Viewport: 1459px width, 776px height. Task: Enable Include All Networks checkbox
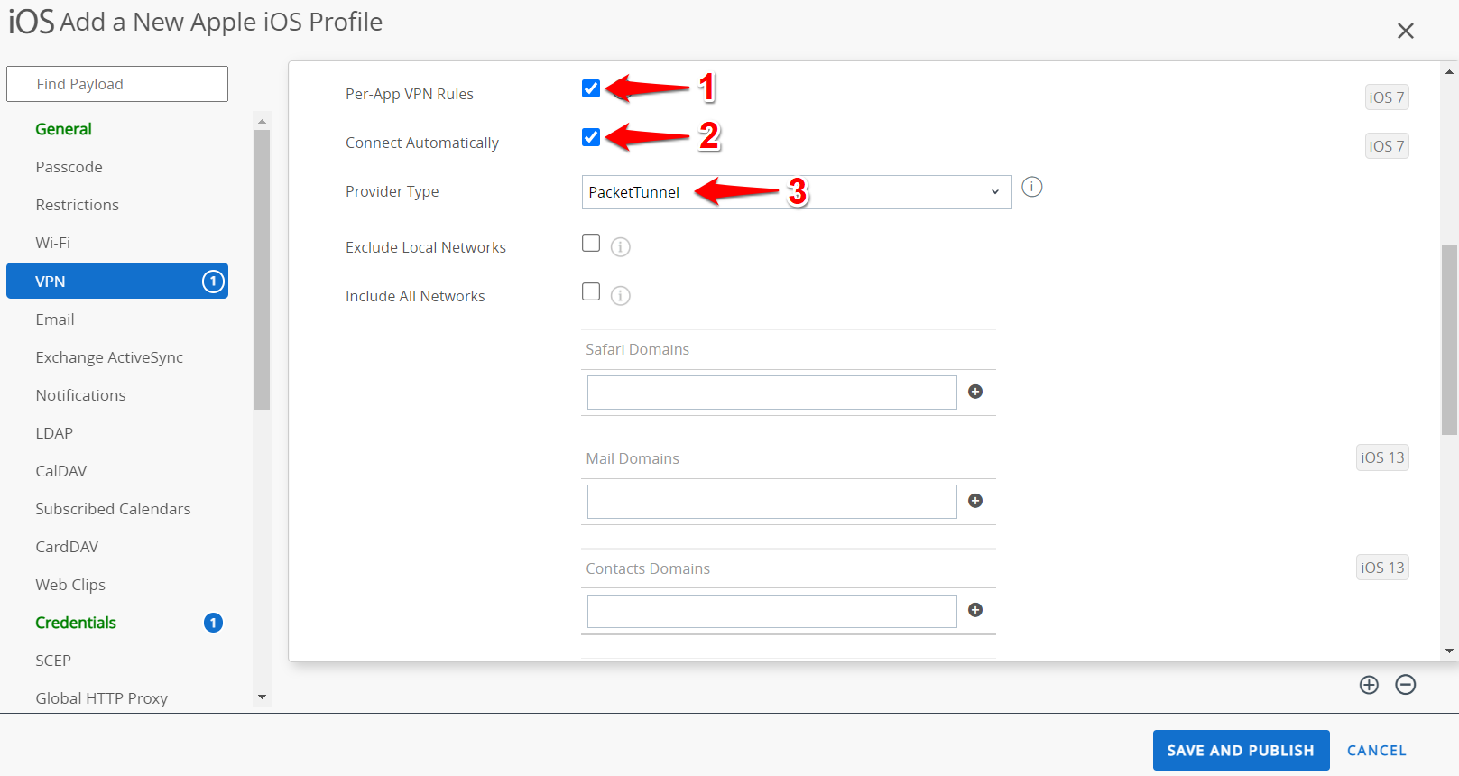pyautogui.click(x=591, y=291)
